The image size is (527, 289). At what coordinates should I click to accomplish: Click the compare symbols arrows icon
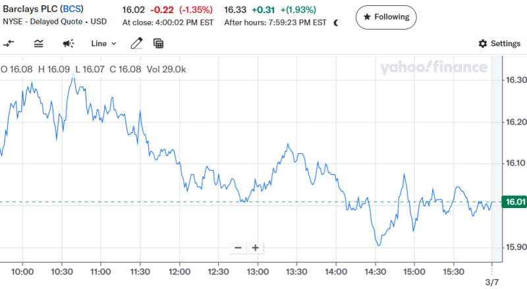click(x=9, y=43)
